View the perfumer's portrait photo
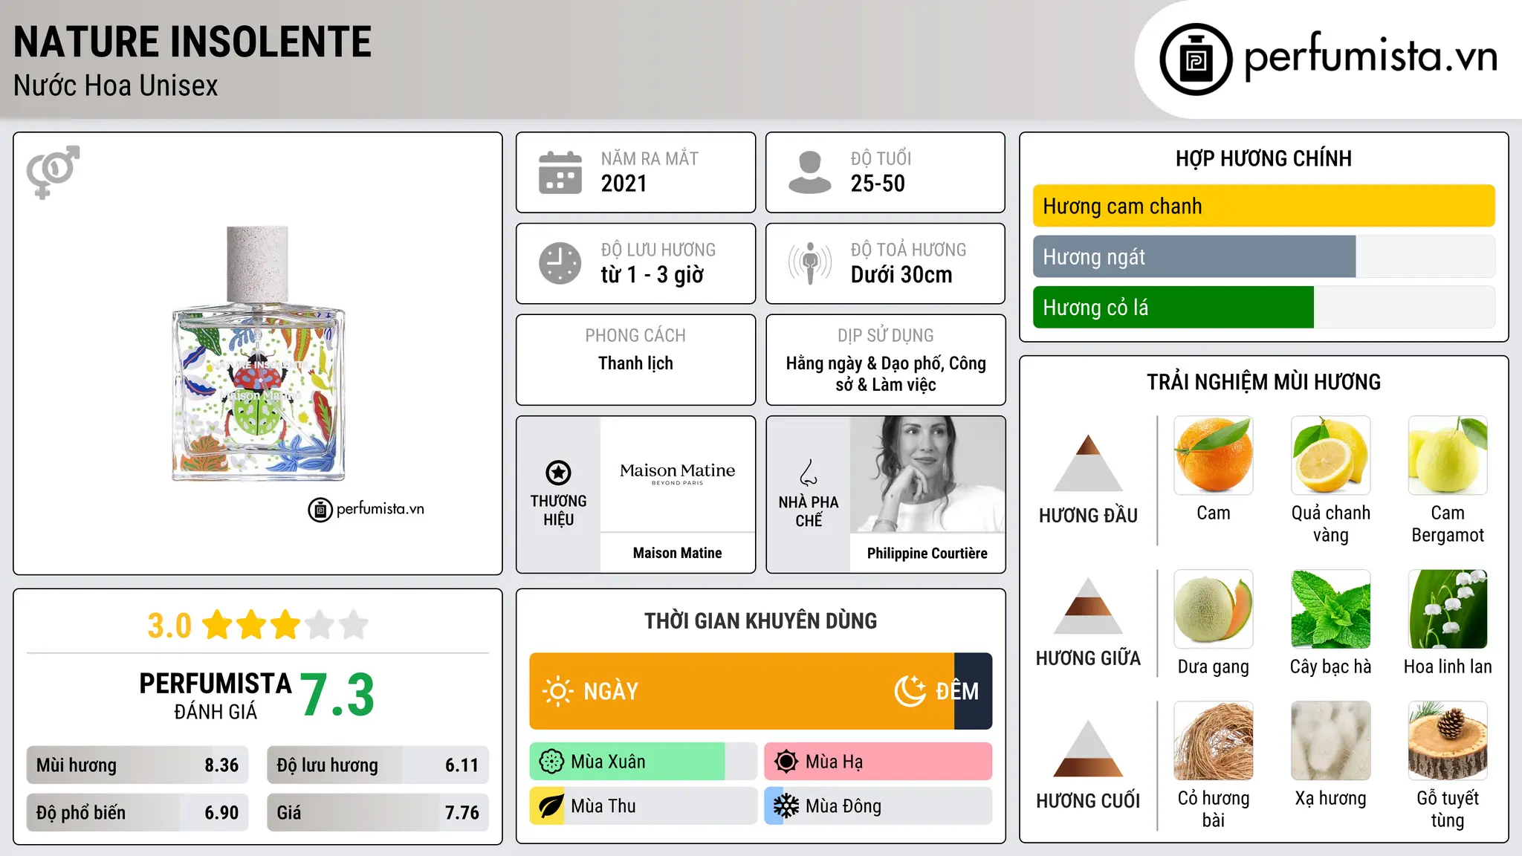The width and height of the screenshot is (1522, 856). pos(927,474)
